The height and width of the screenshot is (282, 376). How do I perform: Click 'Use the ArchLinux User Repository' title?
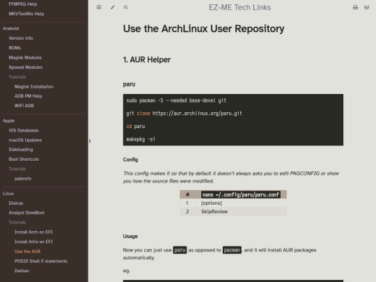click(203, 29)
